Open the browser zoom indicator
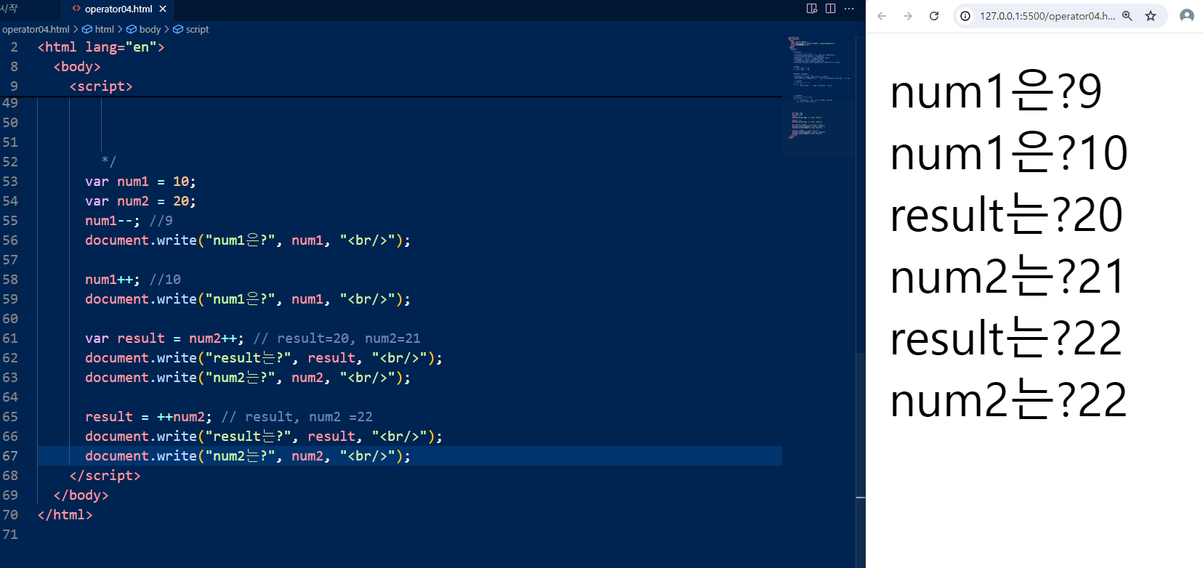This screenshot has height=568, width=1203. pyautogui.click(x=1127, y=16)
